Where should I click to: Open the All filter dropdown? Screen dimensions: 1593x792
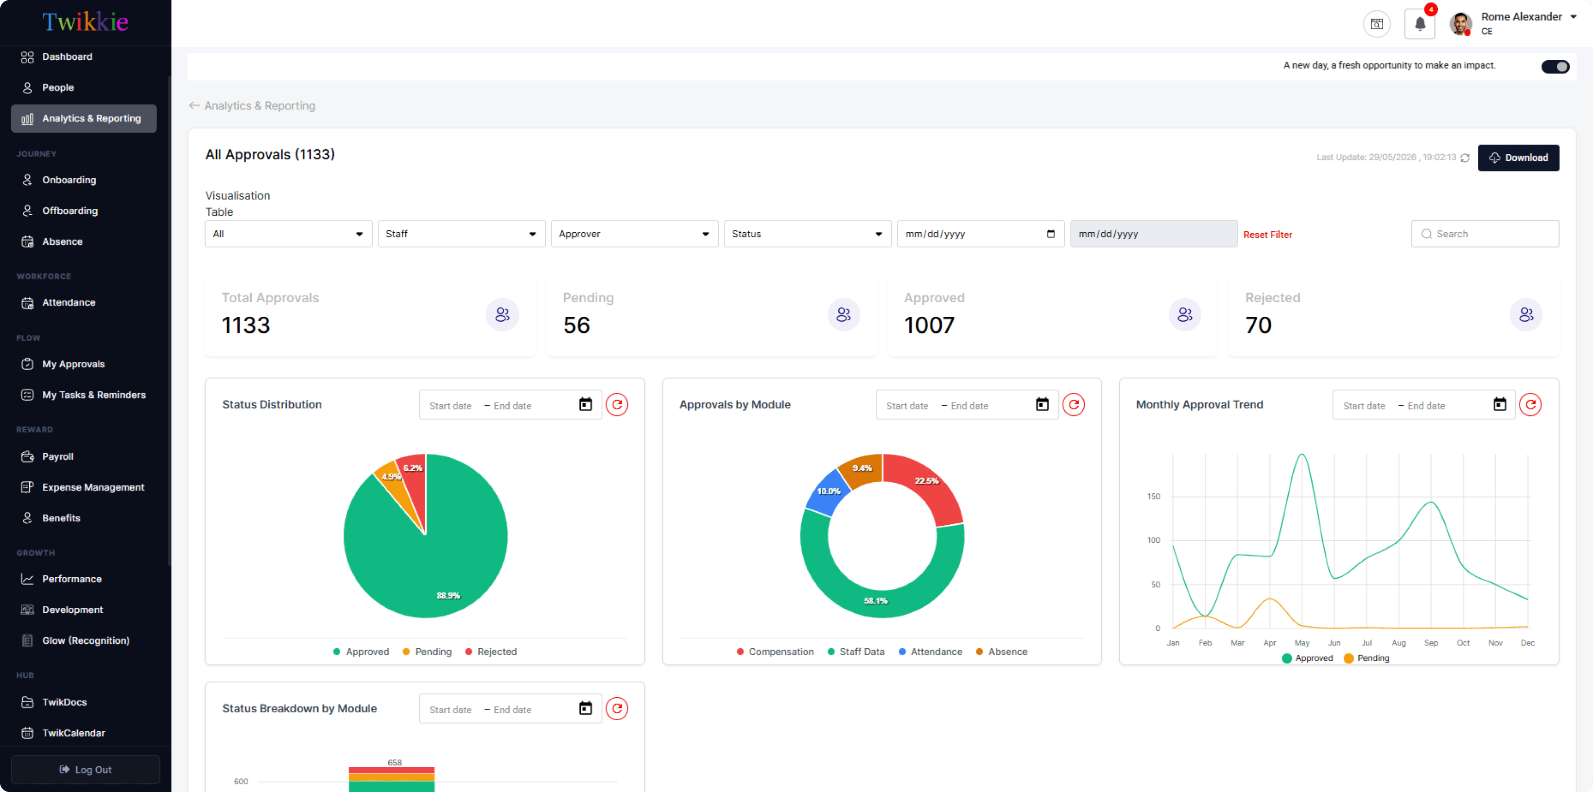click(x=288, y=234)
